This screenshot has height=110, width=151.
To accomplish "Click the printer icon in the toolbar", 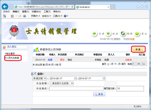I will tap(25, 16).
